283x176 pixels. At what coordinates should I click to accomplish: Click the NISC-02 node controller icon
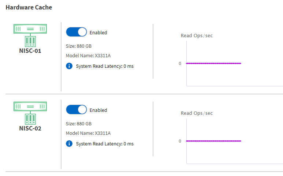(x=30, y=113)
